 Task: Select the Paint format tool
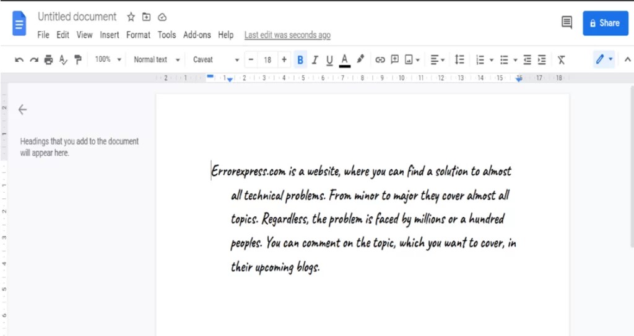point(78,60)
